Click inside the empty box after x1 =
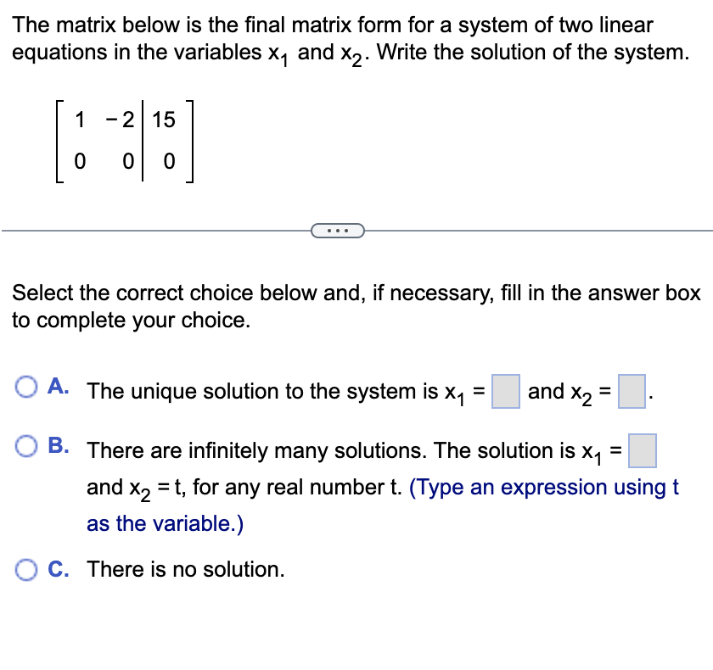The height and width of the screenshot is (670, 713). [x=507, y=392]
